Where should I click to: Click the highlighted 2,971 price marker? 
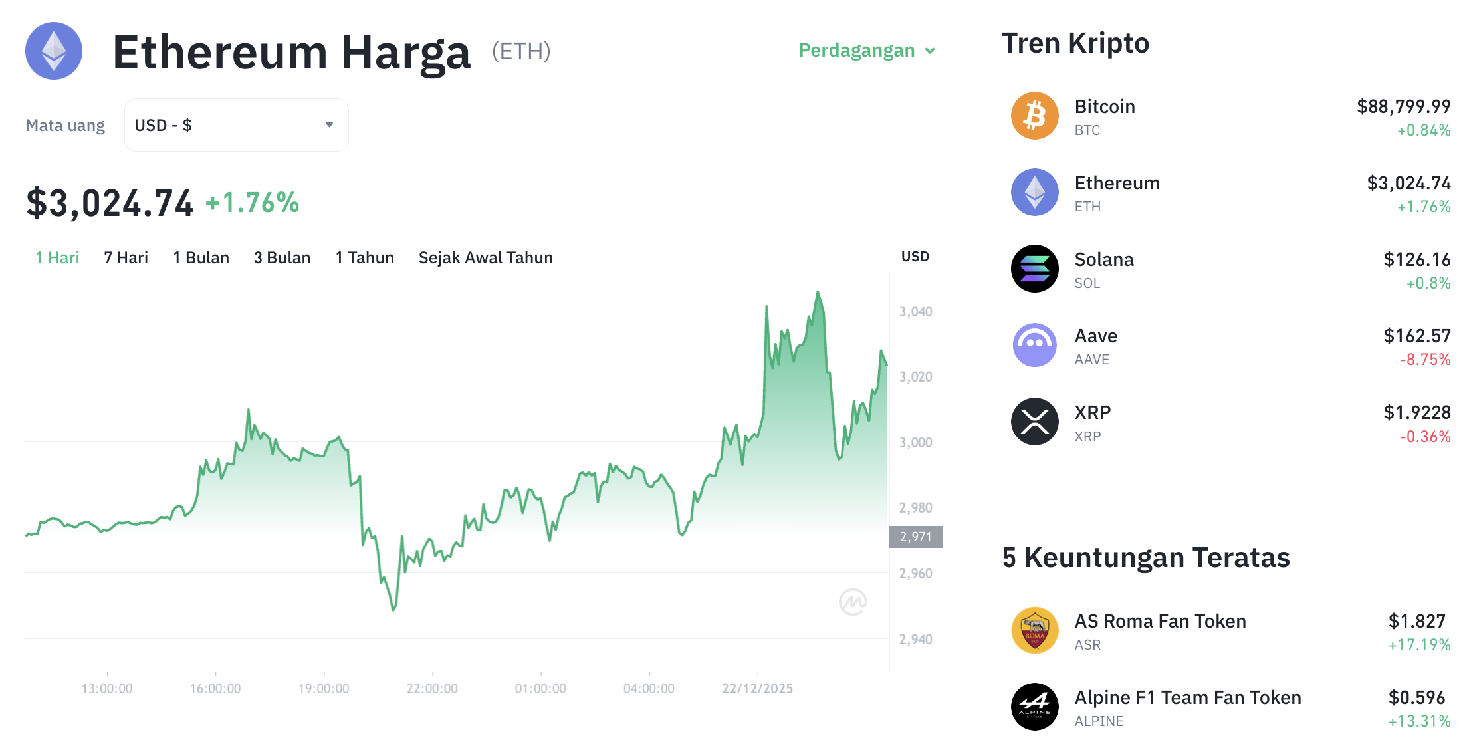click(x=916, y=537)
